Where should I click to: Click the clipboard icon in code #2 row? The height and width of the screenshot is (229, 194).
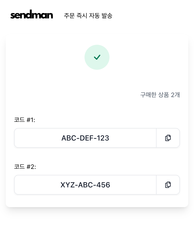pos(168,185)
